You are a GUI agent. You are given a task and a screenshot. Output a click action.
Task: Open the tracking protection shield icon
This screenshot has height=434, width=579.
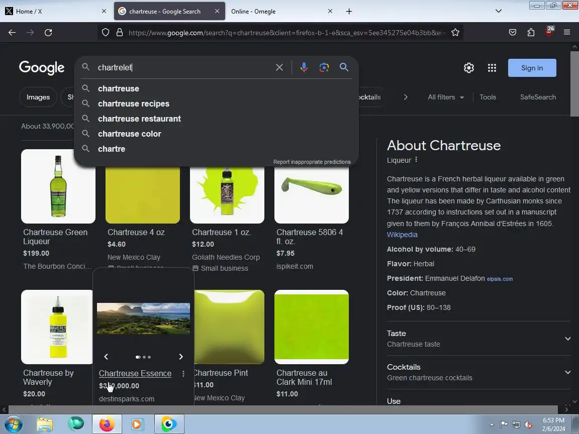[106, 33]
